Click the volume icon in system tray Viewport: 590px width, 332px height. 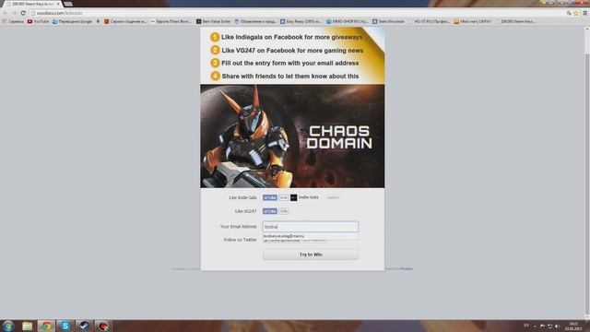pos(557,326)
